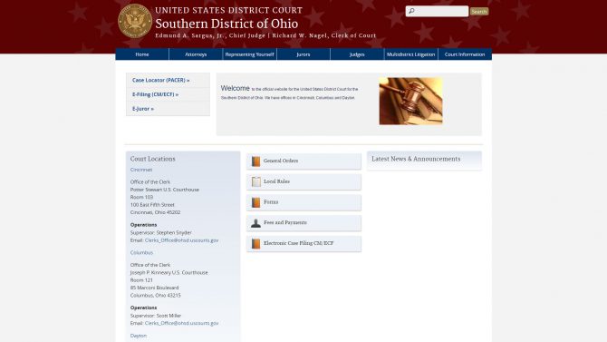The width and height of the screenshot is (607, 342).
Task: Click 'Cincinnati, Ohio 45202' address line
Action: point(155,212)
